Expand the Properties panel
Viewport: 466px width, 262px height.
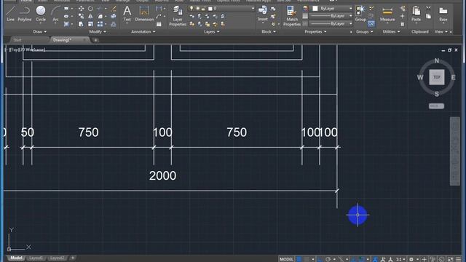[x=315, y=31]
